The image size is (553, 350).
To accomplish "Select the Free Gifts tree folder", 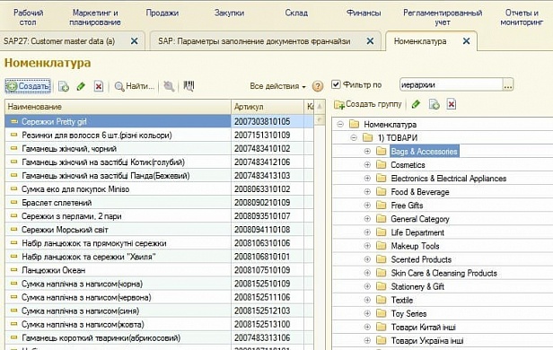I will click(x=407, y=206).
